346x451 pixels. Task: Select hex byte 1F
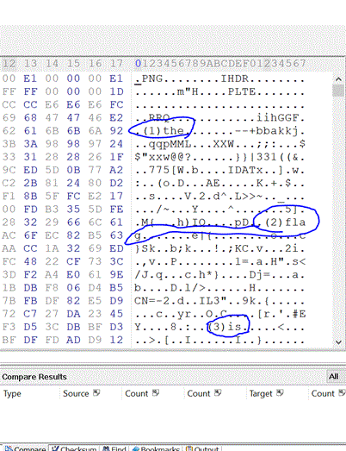point(116,157)
